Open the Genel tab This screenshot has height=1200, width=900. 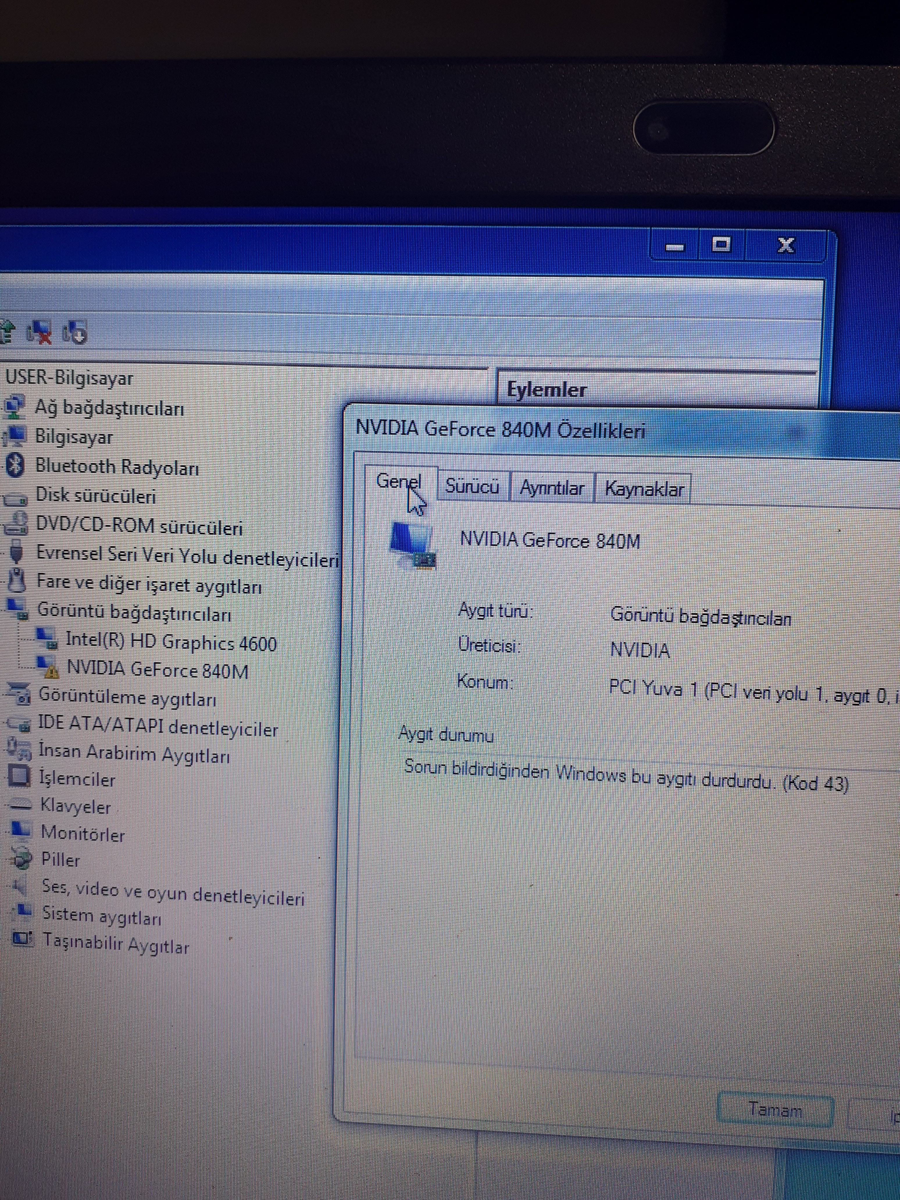tap(399, 482)
